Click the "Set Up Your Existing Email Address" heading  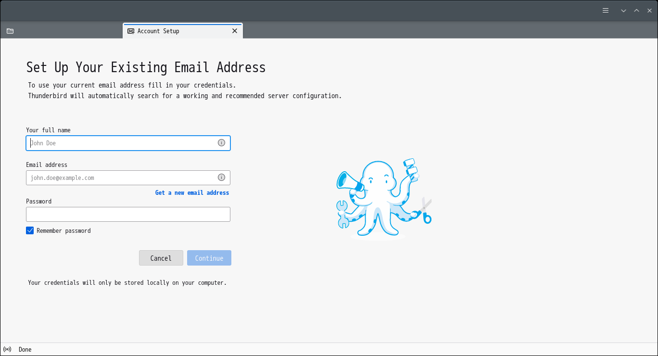[x=146, y=67]
